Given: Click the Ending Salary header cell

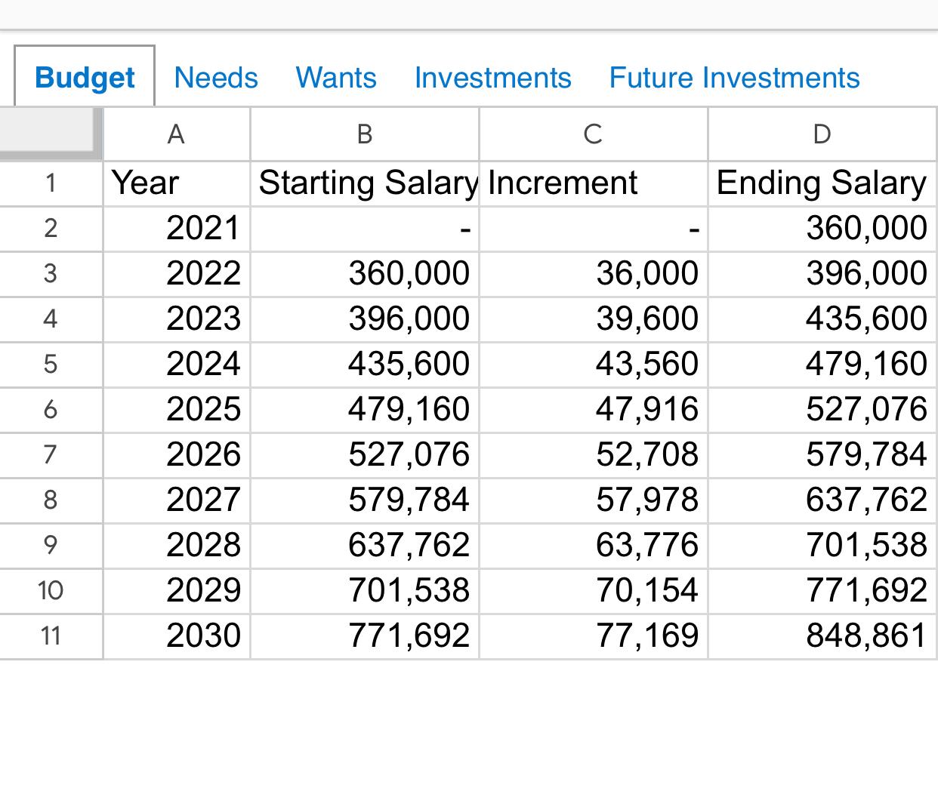Looking at the screenshot, I should [x=822, y=183].
